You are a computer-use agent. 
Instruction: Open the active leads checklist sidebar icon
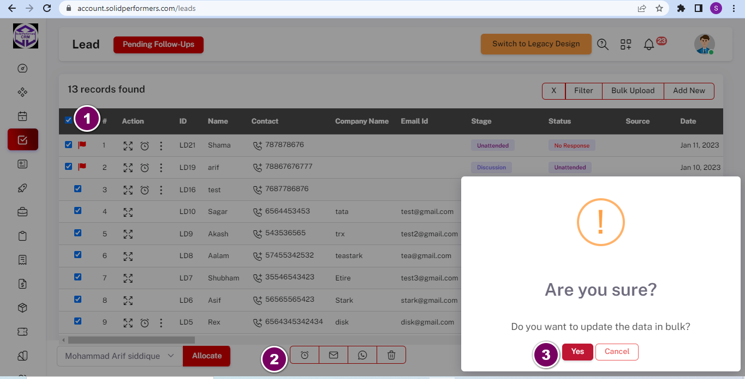pyautogui.click(x=22, y=139)
